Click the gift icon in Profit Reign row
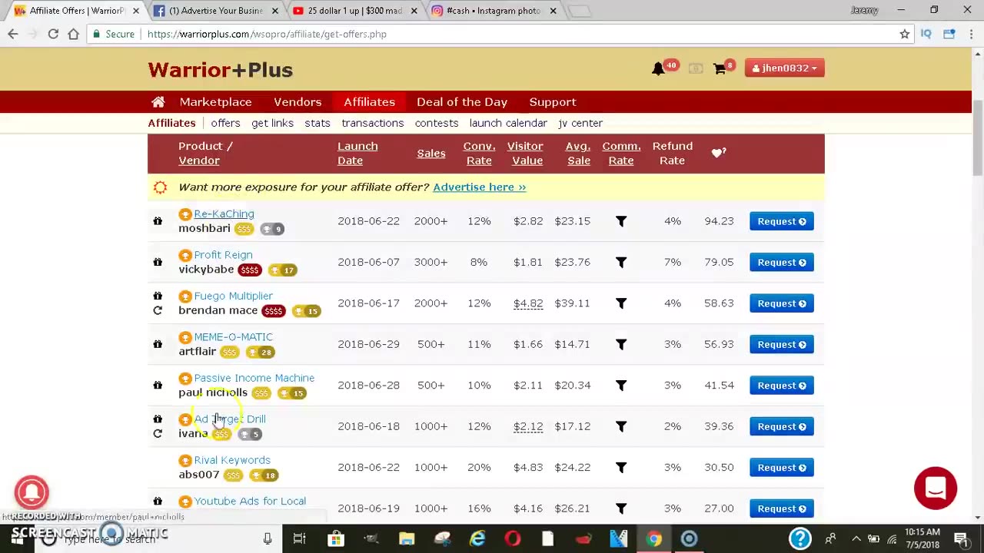Viewport: 984px width, 553px height. pyautogui.click(x=158, y=262)
